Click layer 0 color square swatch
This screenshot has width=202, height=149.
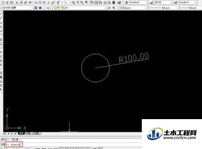65,8
